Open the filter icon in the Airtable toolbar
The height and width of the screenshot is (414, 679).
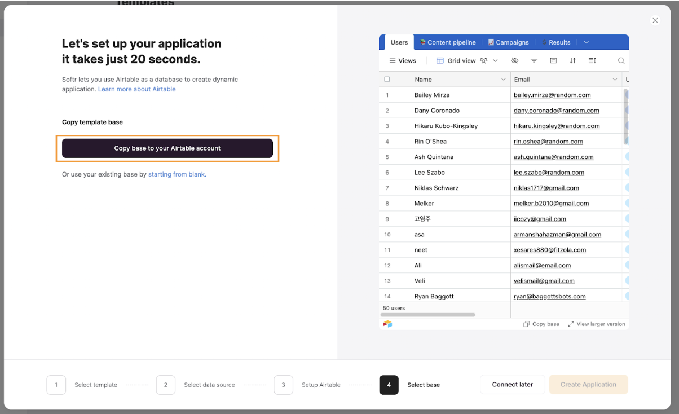click(534, 60)
